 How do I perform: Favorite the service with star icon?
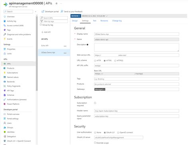point(57,4)
